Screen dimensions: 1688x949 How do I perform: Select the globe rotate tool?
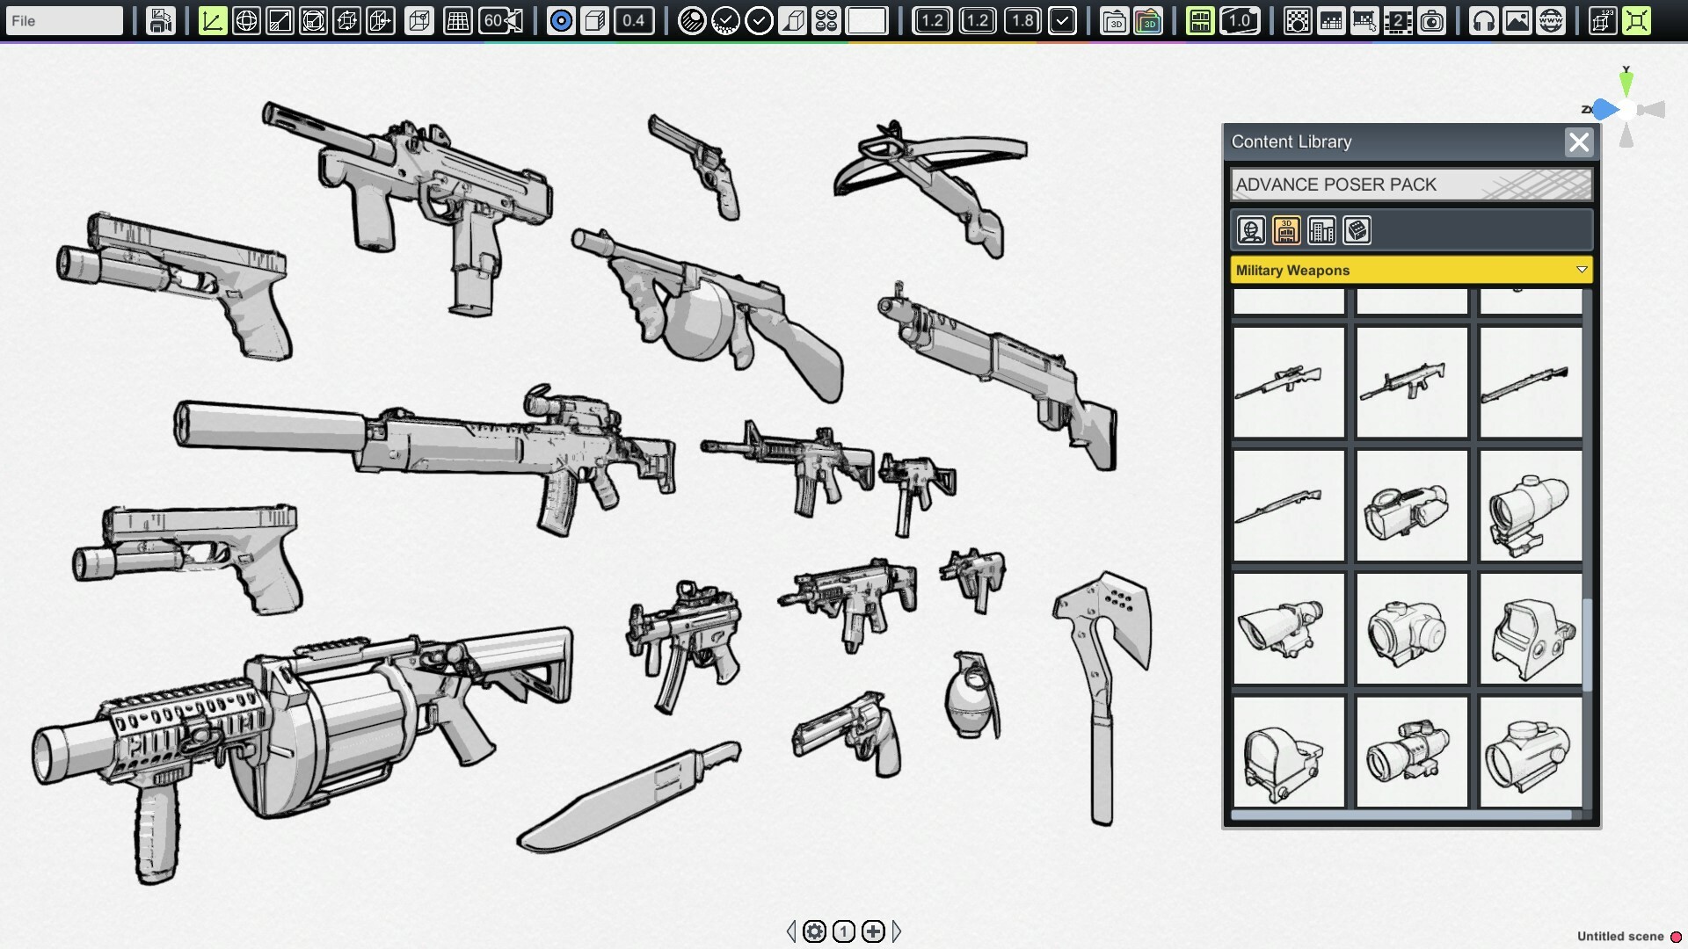(x=246, y=20)
